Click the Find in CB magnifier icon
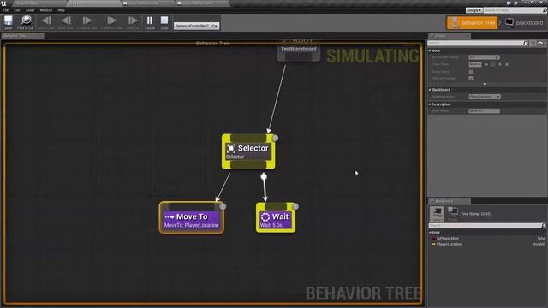The height and width of the screenshot is (308, 548). [26, 22]
